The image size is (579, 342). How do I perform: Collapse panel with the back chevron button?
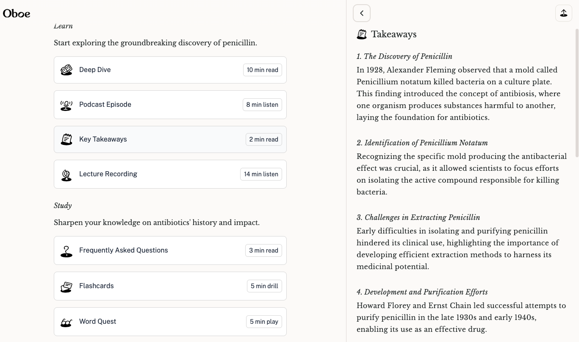click(362, 13)
